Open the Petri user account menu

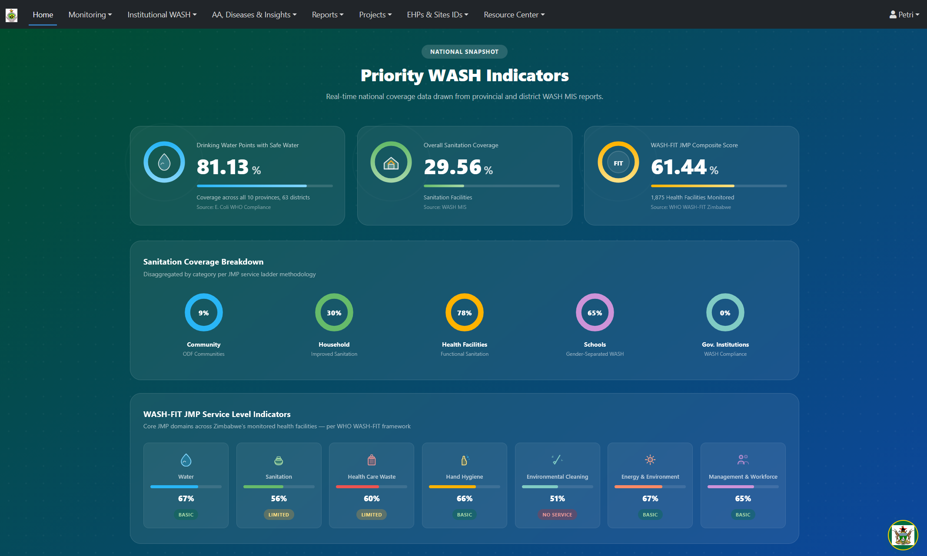(x=904, y=15)
